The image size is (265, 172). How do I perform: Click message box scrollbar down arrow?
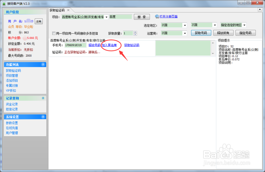(213, 53)
